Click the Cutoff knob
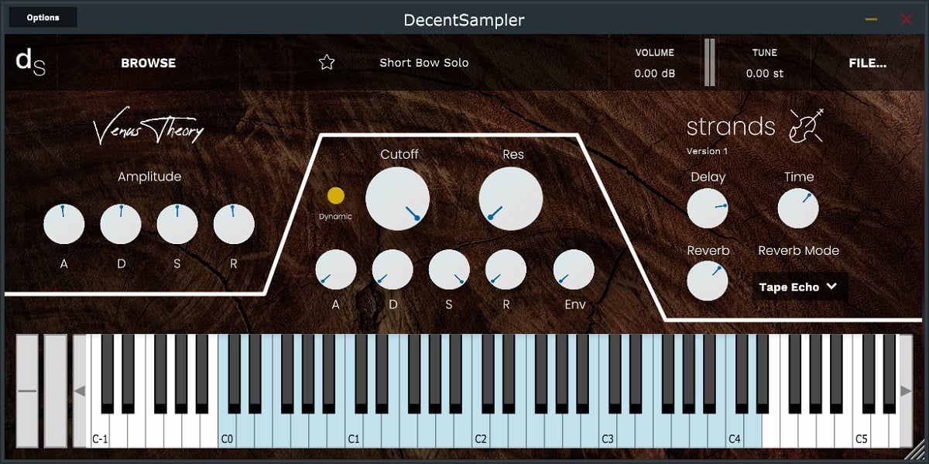 [397, 198]
